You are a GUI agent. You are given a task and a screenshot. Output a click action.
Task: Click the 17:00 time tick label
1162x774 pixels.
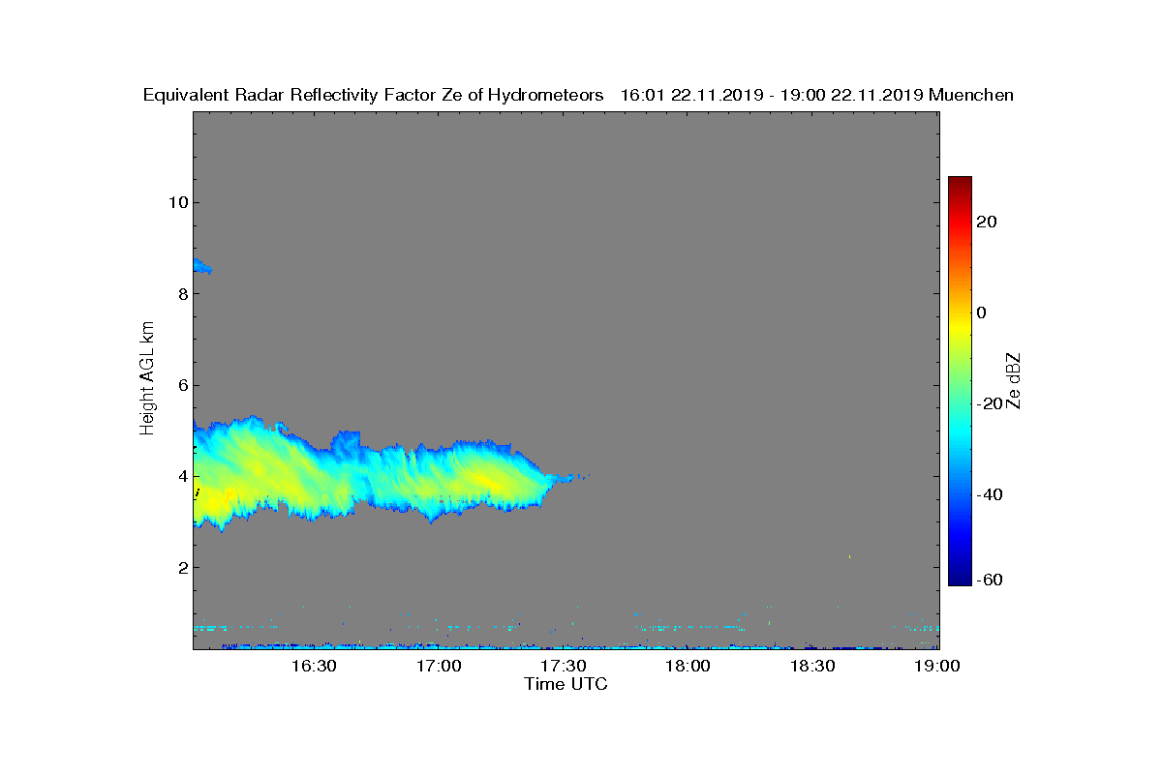(439, 666)
